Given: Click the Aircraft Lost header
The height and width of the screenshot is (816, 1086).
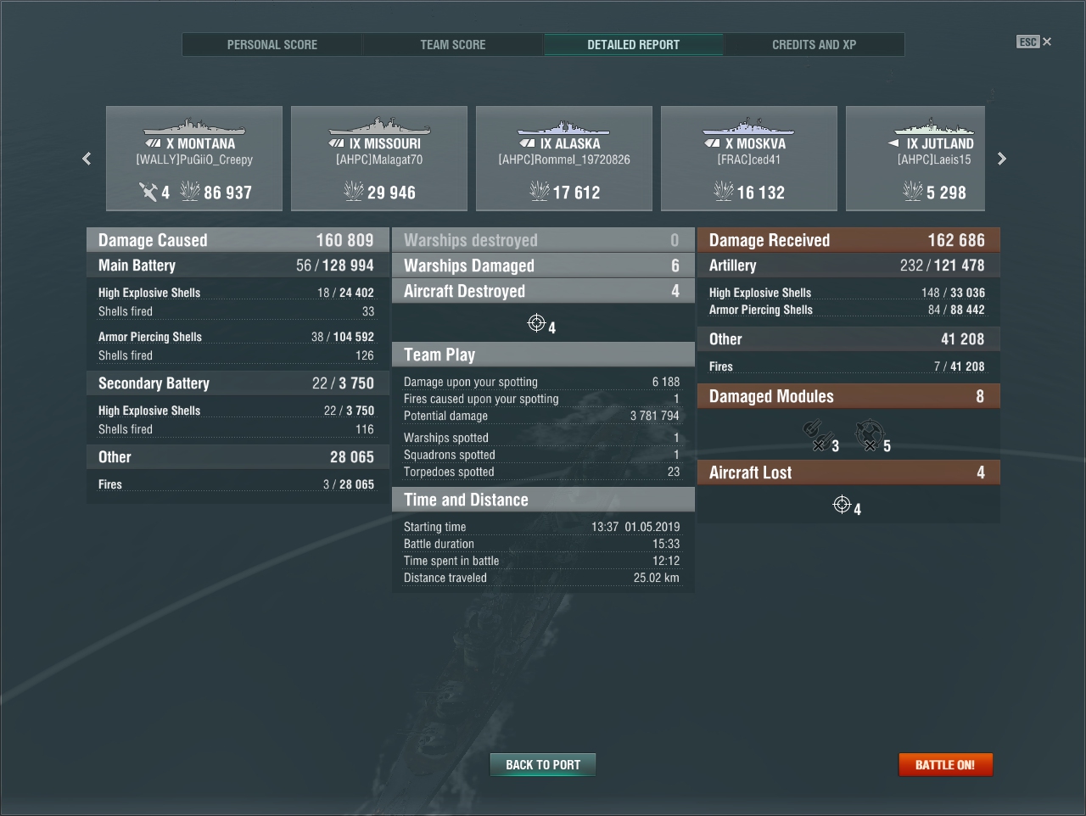Looking at the screenshot, I should pyautogui.click(x=848, y=472).
